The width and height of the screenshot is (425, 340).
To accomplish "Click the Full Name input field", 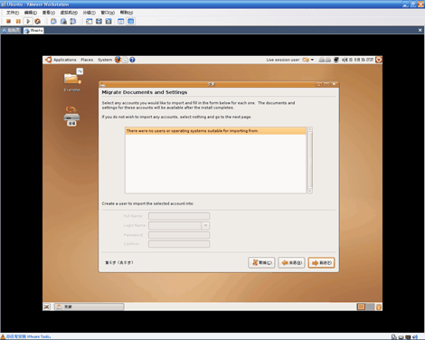I will click(179, 216).
